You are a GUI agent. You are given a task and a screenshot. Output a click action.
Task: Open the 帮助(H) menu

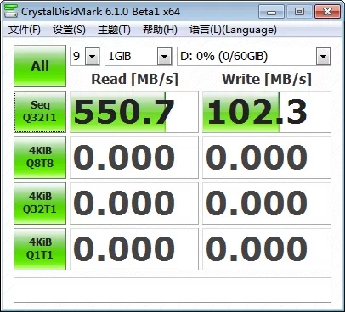(160, 30)
